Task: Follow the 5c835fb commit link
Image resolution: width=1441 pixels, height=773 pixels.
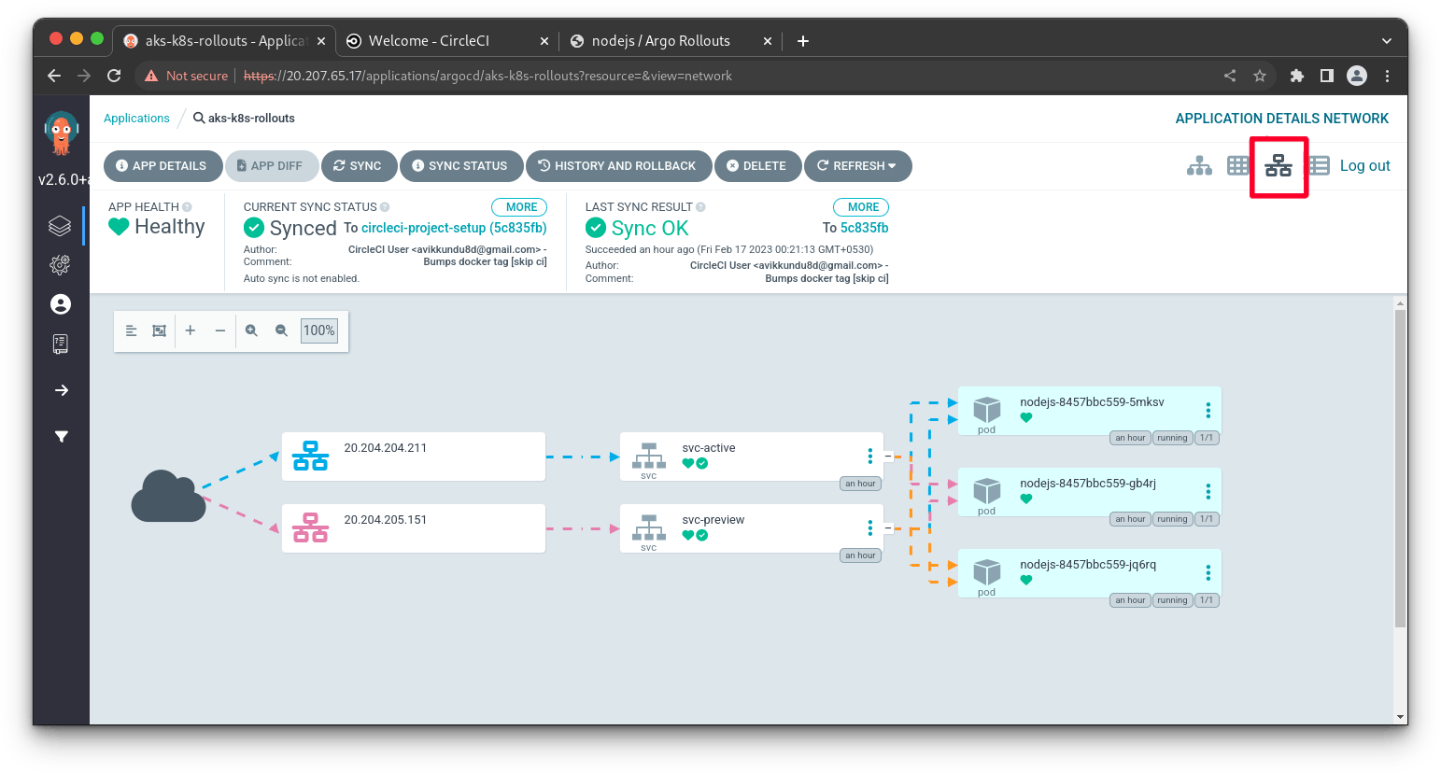Action: (864, 227)
